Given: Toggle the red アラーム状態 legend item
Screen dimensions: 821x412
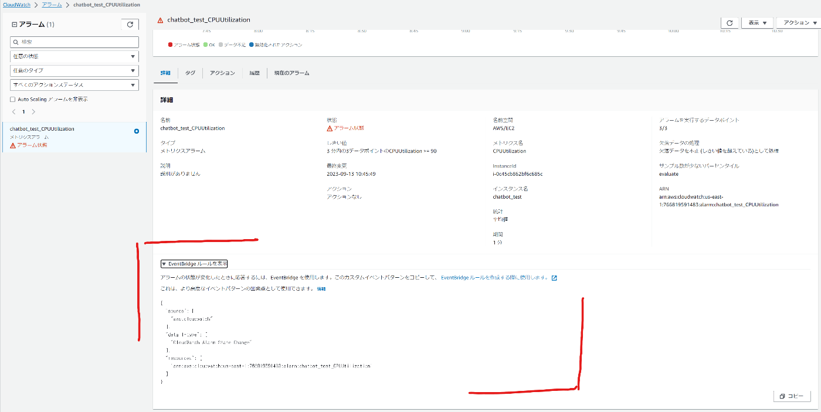Looking at the screenshot, I should [x=184, y=45].
